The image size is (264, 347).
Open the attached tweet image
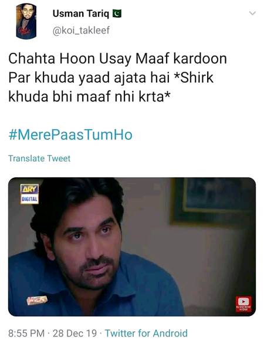pyautogui.click(x=132, y=247)
